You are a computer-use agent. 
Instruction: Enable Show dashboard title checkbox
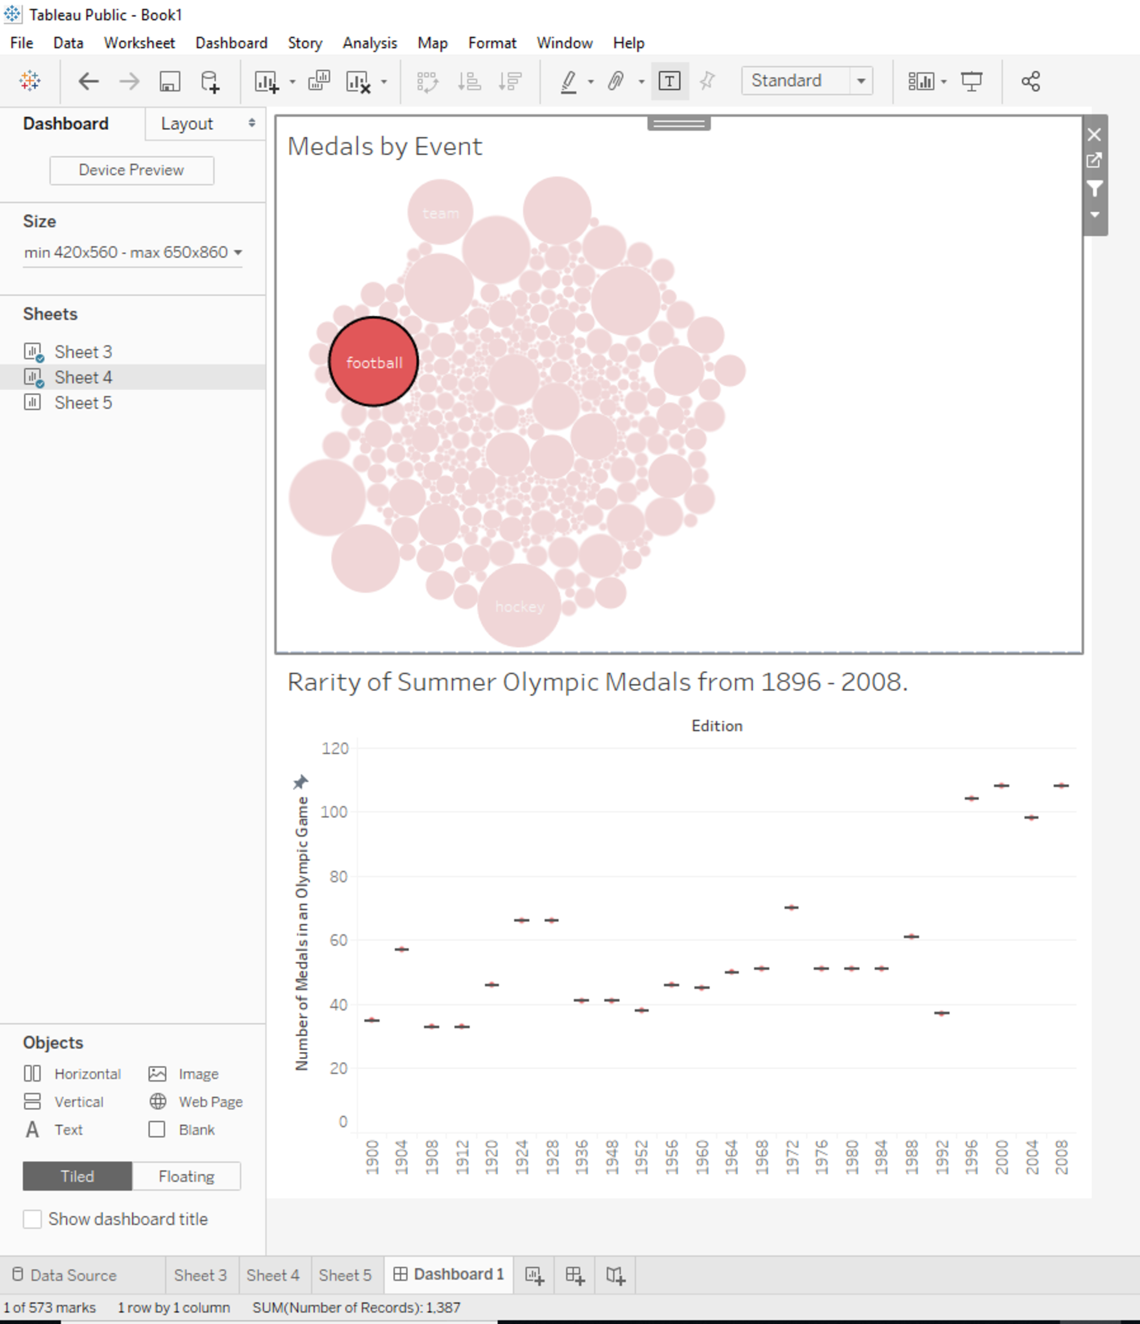(x=32, y=1219)
